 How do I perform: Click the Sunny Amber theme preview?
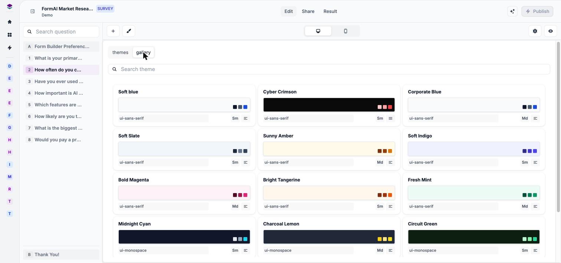click(x=329, y=149)
